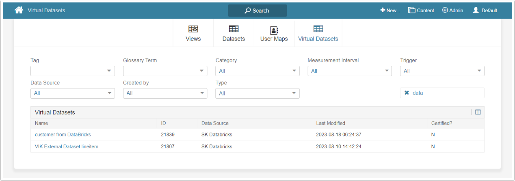Open the User Maps tab
Image resolution: width=515 pixels, height=181 pixels.
click(274, 33)
